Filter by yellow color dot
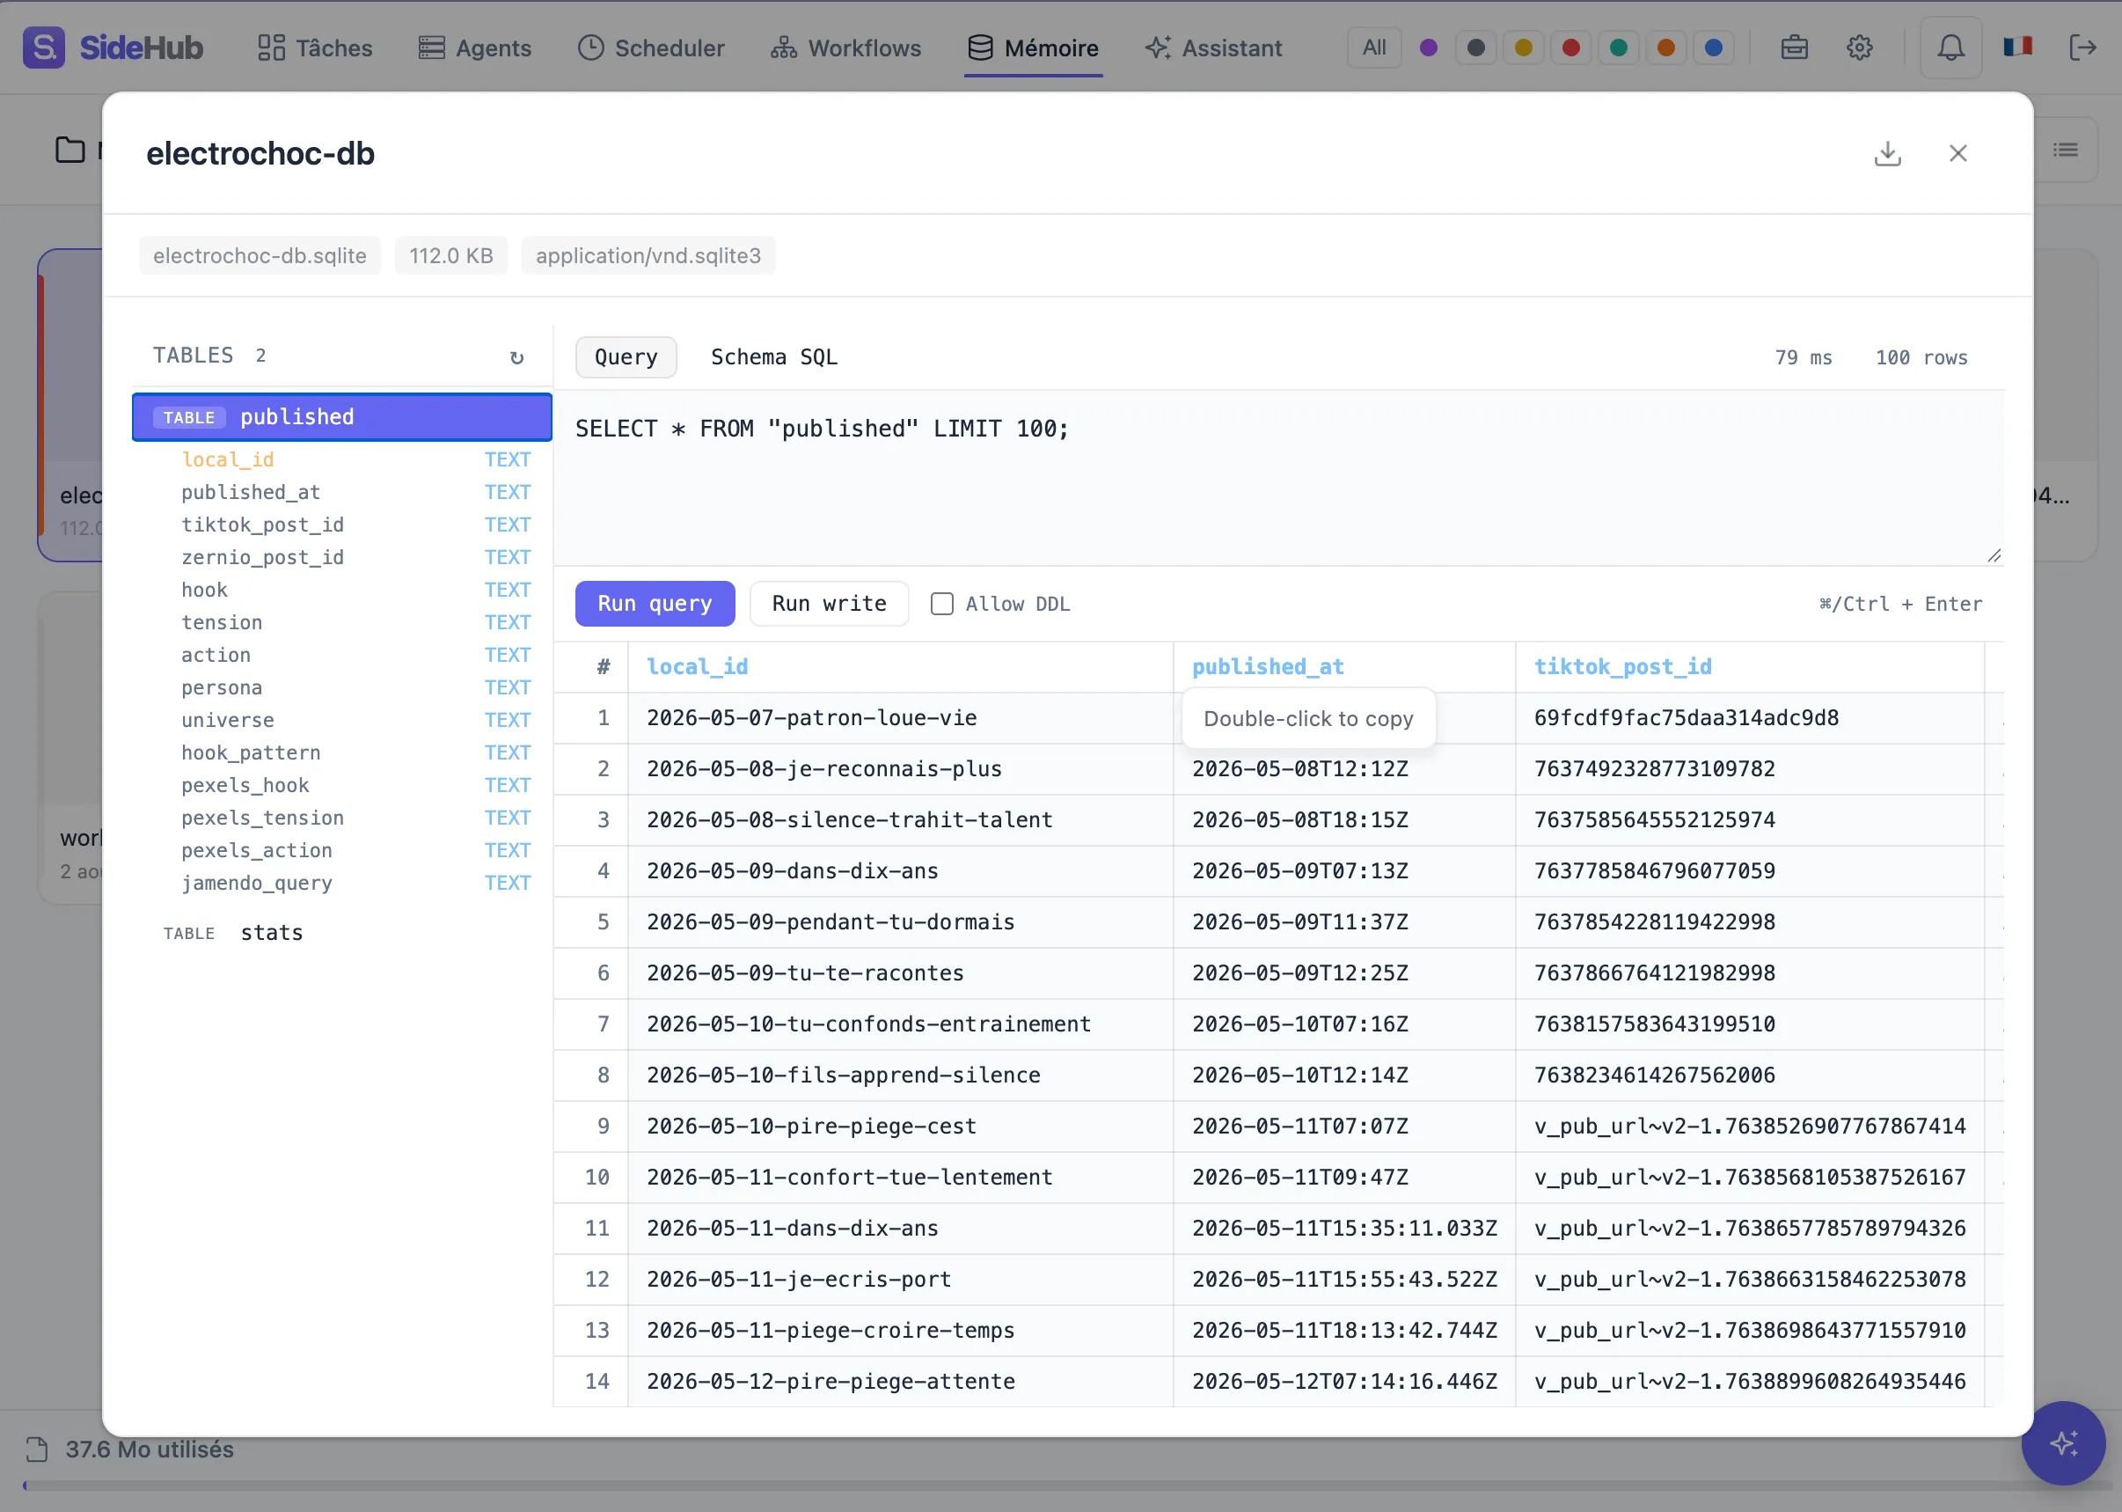The height and width of the screenshot is (1512, 2122). click(1523, 48)
